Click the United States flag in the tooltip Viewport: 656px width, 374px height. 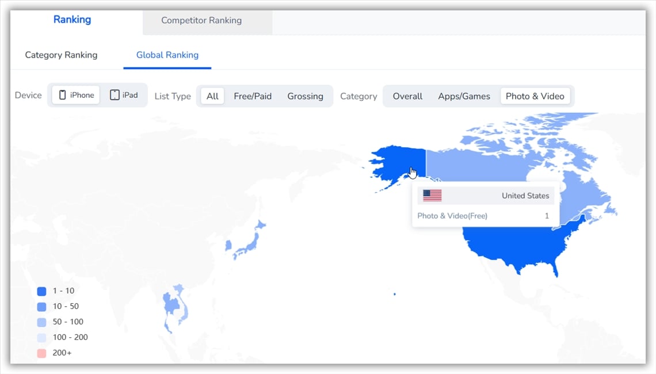tap(432, 195)
